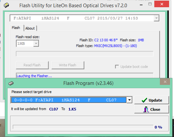Maximize the Flash Utility window

pyautogui.click(x=150, y=4)
